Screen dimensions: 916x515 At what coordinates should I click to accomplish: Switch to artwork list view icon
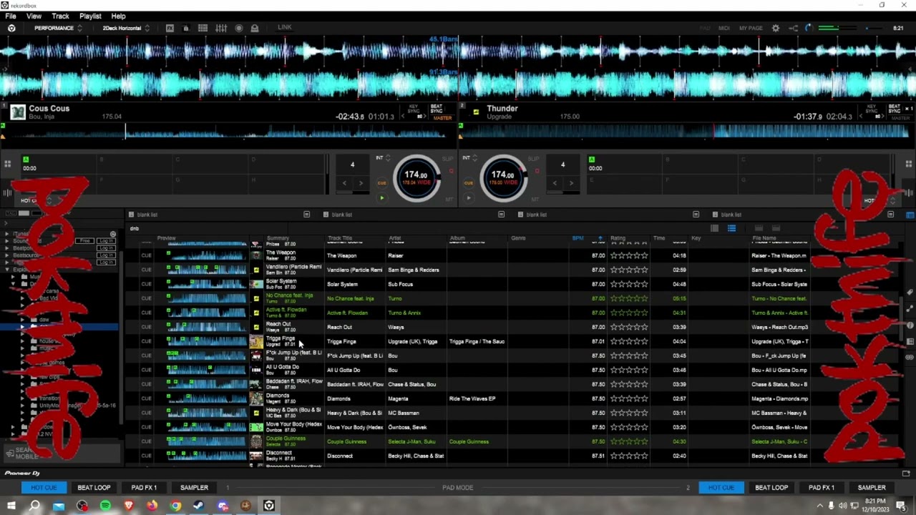click(714, 228)
